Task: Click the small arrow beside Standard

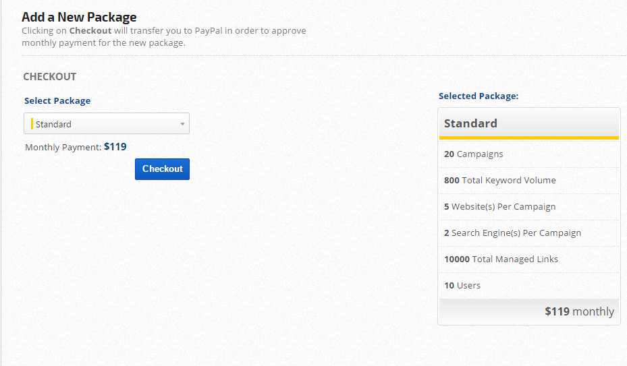Action: [x=182, y=124]
